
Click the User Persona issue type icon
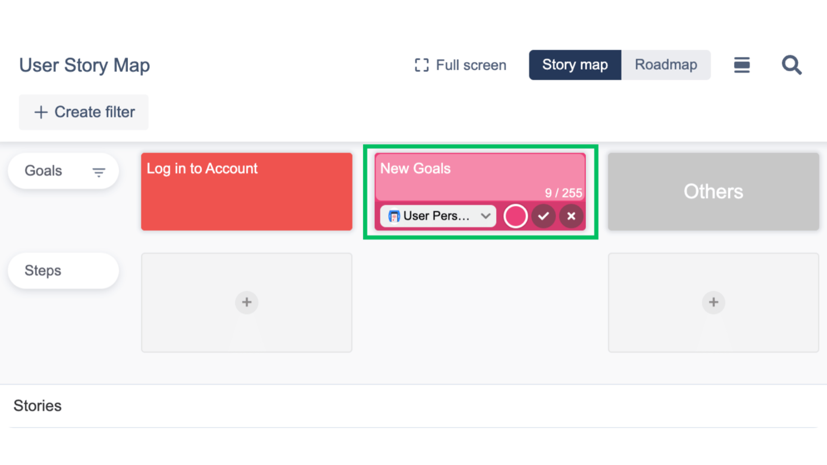click(x=393, y=216)
